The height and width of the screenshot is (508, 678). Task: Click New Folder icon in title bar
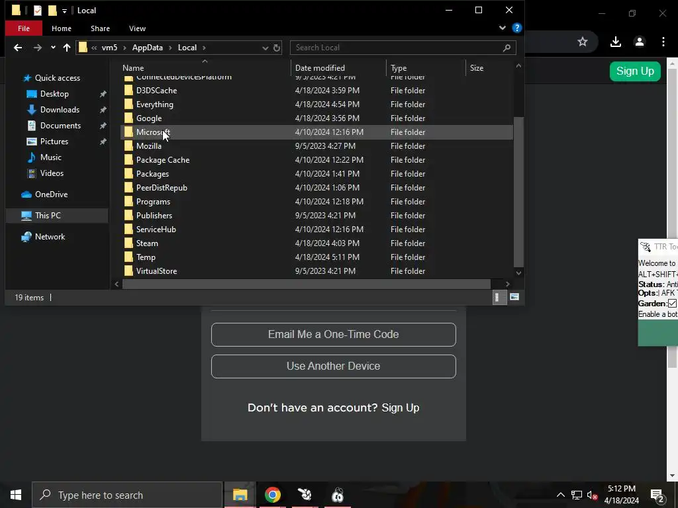(52, 11)
